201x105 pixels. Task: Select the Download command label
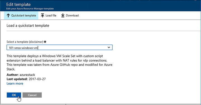72,16
